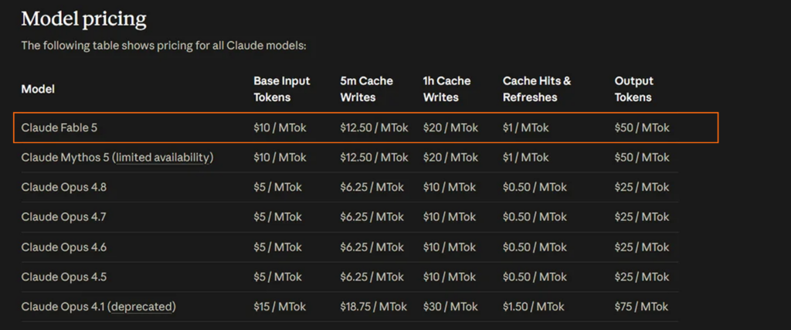Click Claude Opus 4.6 base input price '$5 / MTok'
The height and width of the screenshot is (330, 791).
point(277,247)
